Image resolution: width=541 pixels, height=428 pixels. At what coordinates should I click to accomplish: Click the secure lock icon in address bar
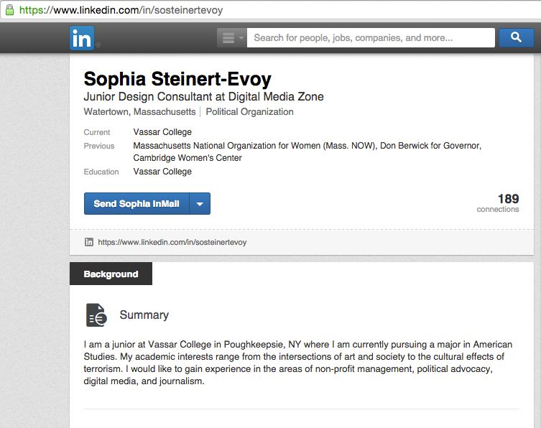(9, 9)
